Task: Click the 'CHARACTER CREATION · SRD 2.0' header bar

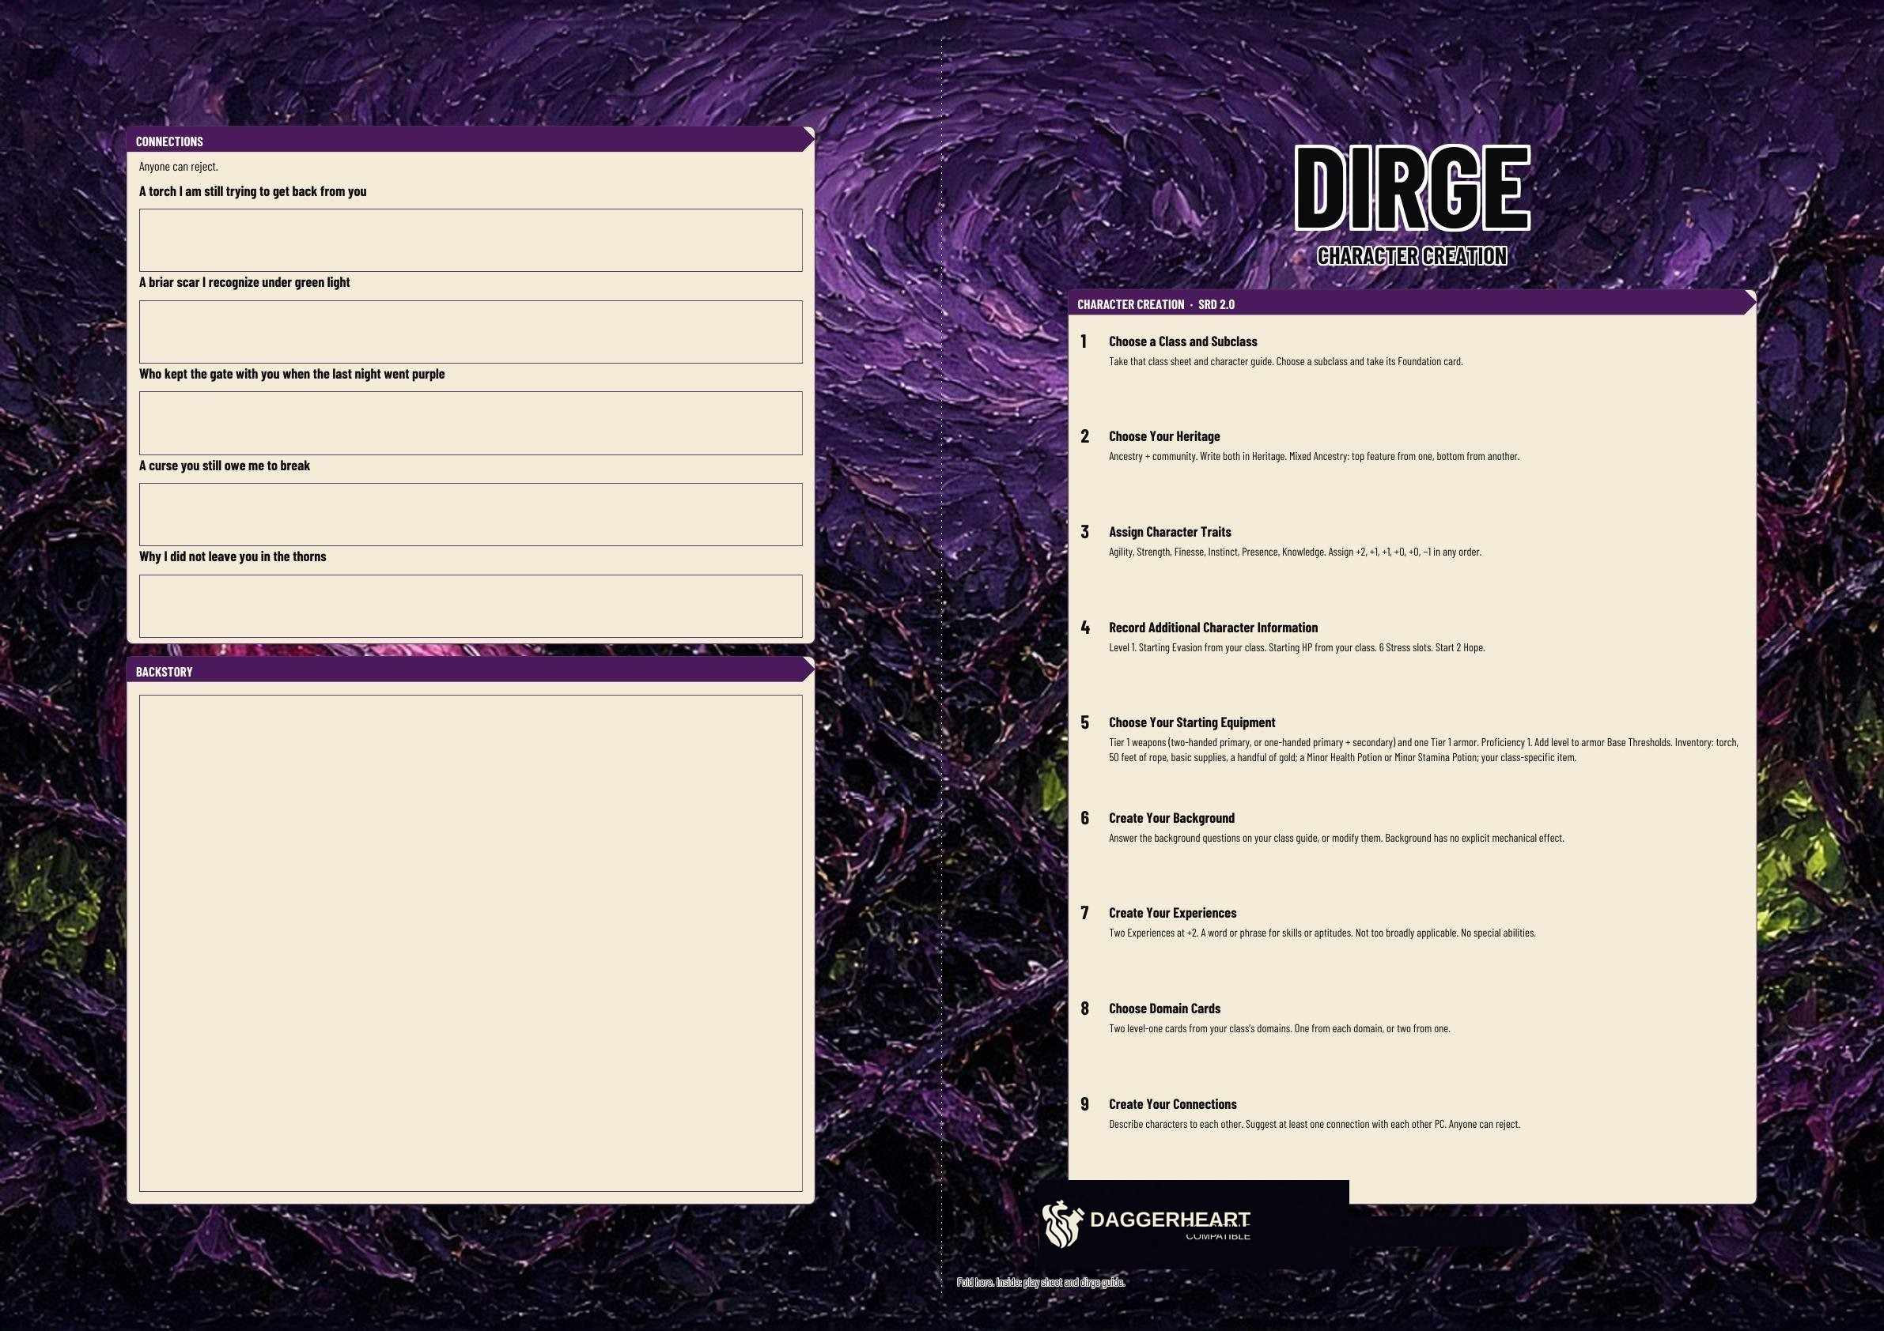Action: coord(1411,304)
